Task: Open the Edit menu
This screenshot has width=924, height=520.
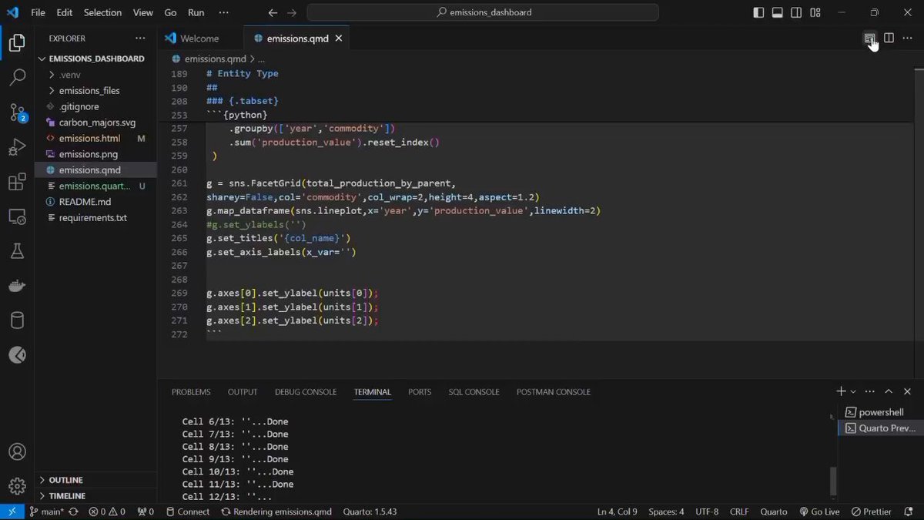Action: pos(65,12)
